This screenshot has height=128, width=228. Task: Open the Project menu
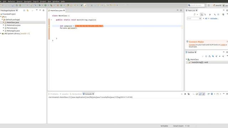pos(43,1)
